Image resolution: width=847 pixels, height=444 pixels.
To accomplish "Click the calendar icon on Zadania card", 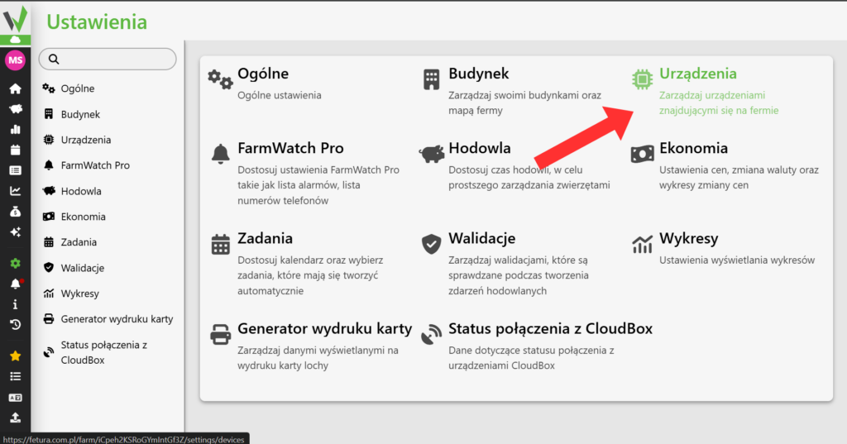I will [x=220, y=244].
